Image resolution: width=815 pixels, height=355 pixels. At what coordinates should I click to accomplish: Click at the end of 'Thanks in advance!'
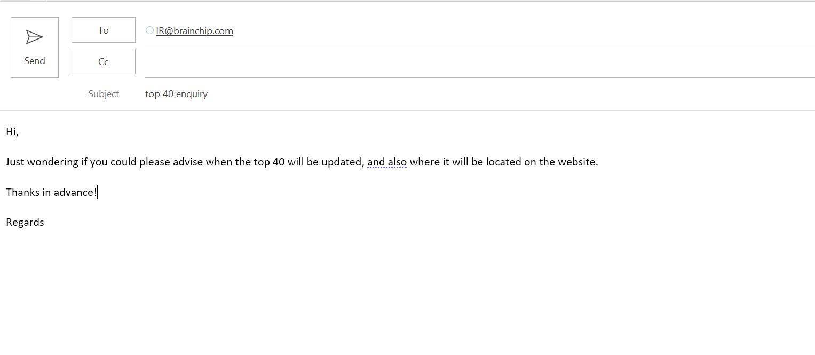(x=97, y=192)
